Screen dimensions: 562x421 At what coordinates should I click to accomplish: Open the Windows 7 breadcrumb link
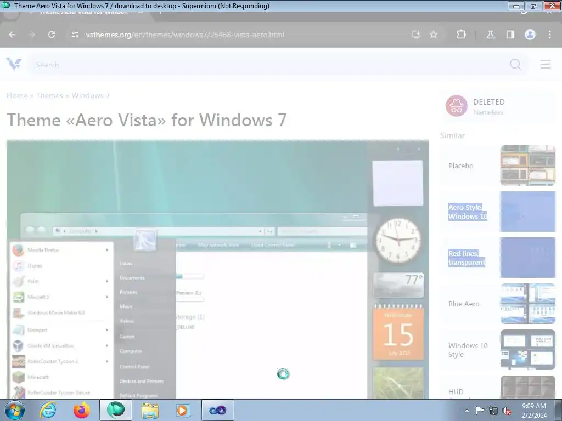[x=91, y=95]
